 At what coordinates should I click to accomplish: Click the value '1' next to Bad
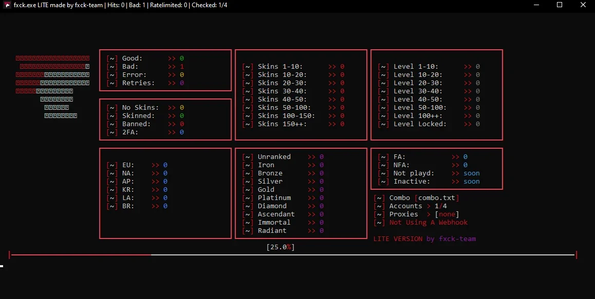[182, 66]
